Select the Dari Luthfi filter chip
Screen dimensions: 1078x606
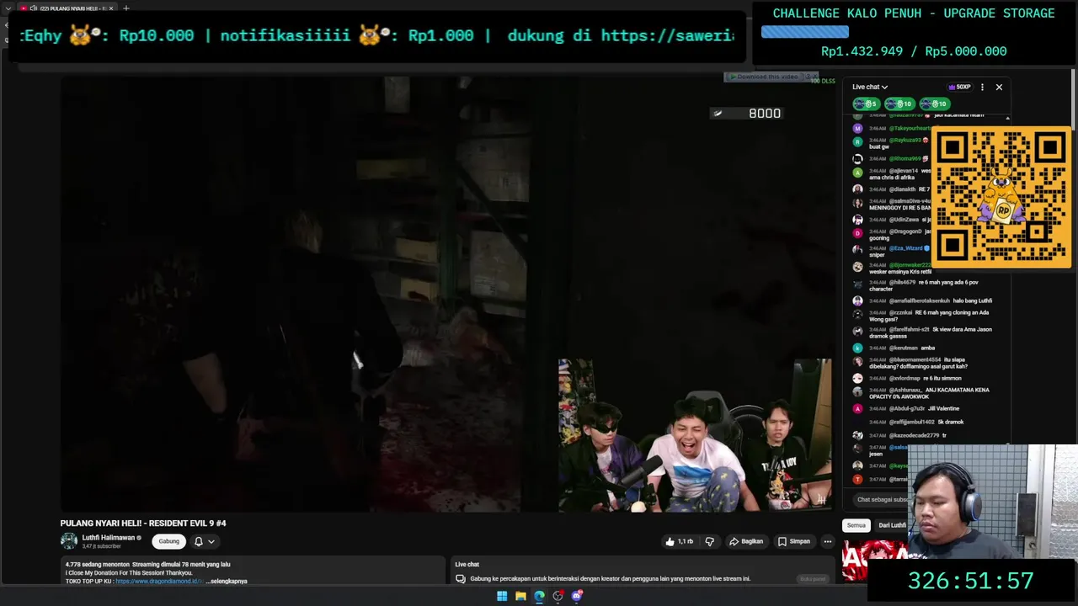point(892,525)
